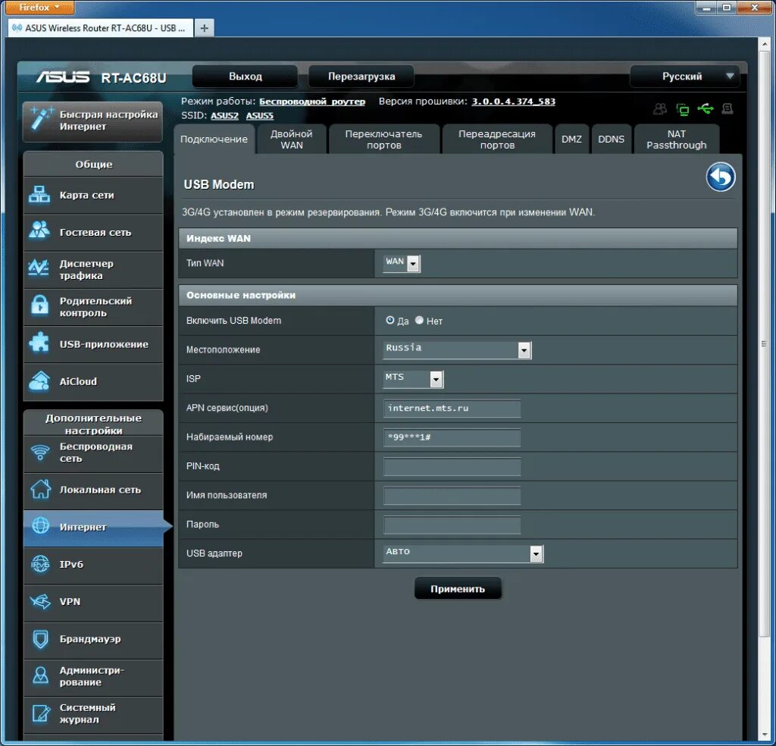
Task: Click the guest clients status icon
Action: 660,109
